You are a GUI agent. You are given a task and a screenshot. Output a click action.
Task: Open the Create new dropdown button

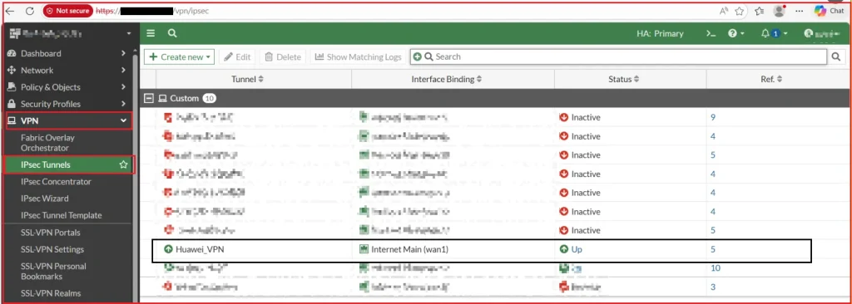pyautogui.click(x=180, y=57)
